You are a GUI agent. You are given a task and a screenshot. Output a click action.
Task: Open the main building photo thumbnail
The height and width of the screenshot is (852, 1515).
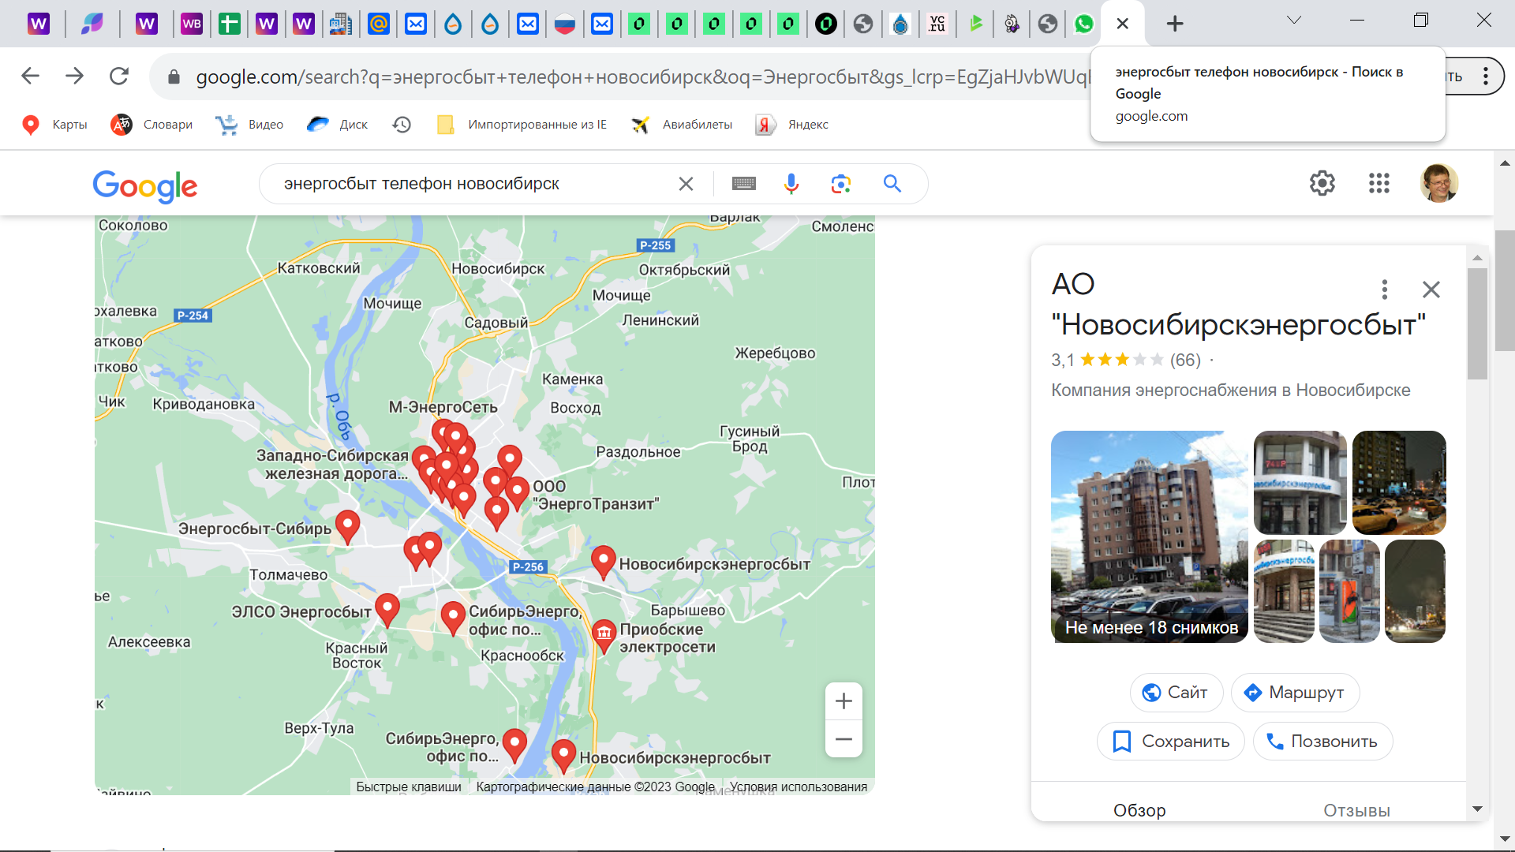[1150, 536]
